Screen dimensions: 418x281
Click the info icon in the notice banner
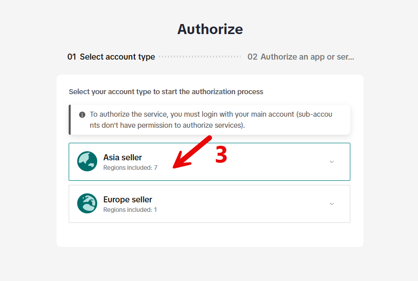coord(82,114)
